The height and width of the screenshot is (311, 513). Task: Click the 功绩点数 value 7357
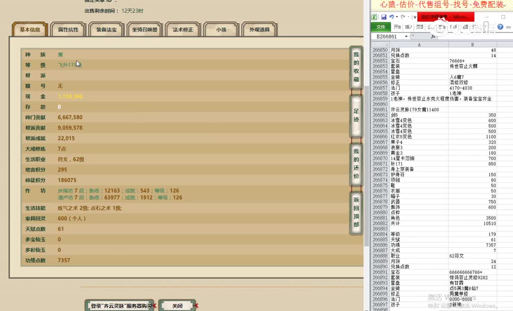point(64,260)
